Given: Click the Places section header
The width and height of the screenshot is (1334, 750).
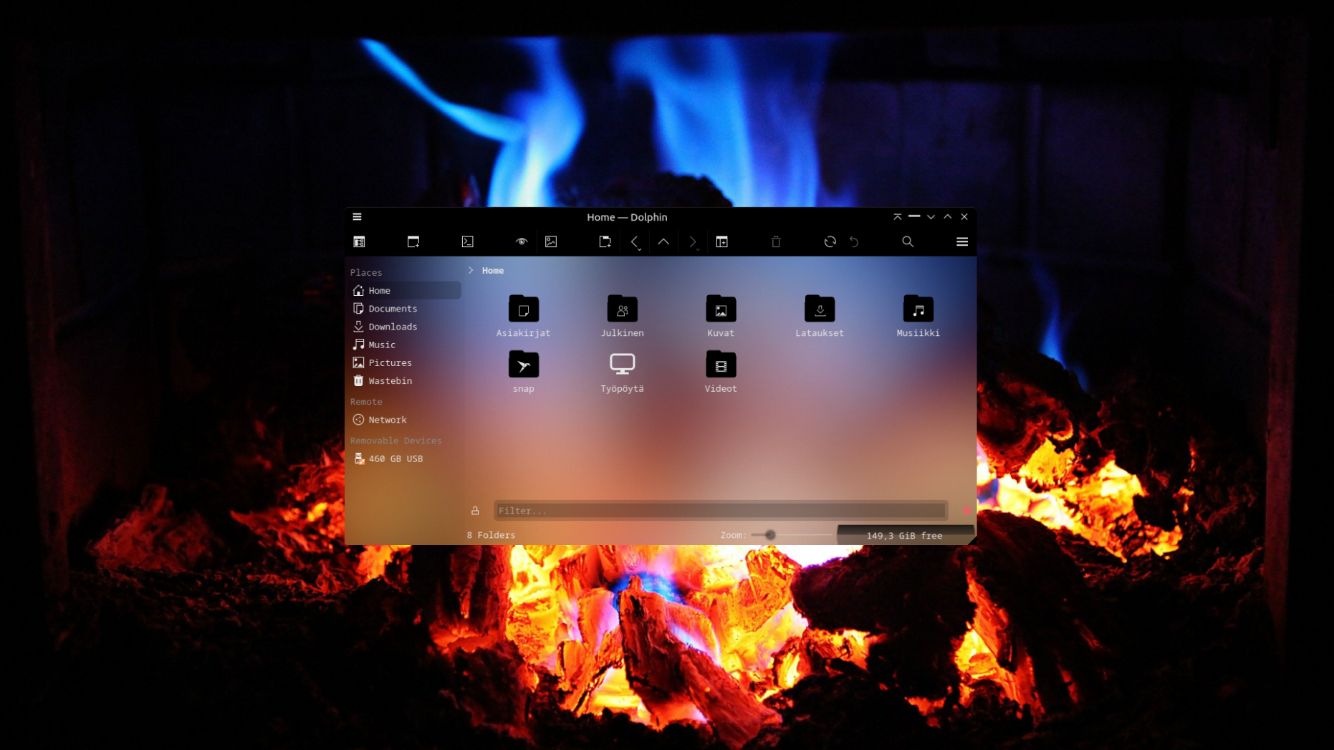Looking at the screenshot, I should [x=366, y=272].
